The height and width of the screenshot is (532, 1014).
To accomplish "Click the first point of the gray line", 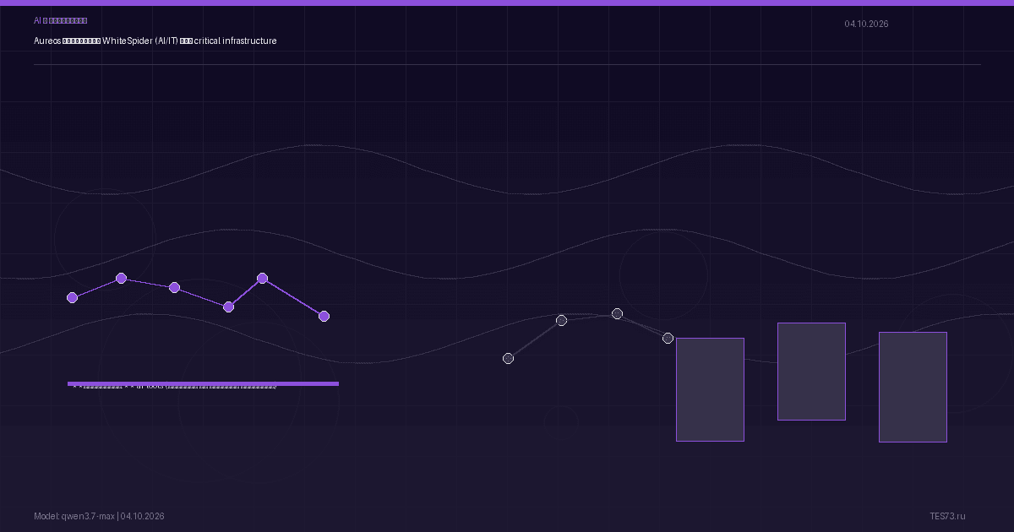I will 508,358.
